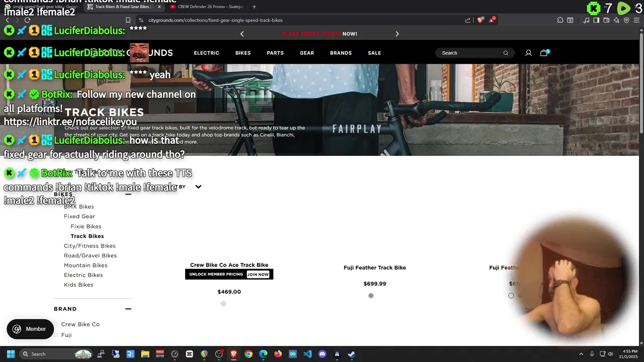Show hidden system tray icons

tap(581, 354)
